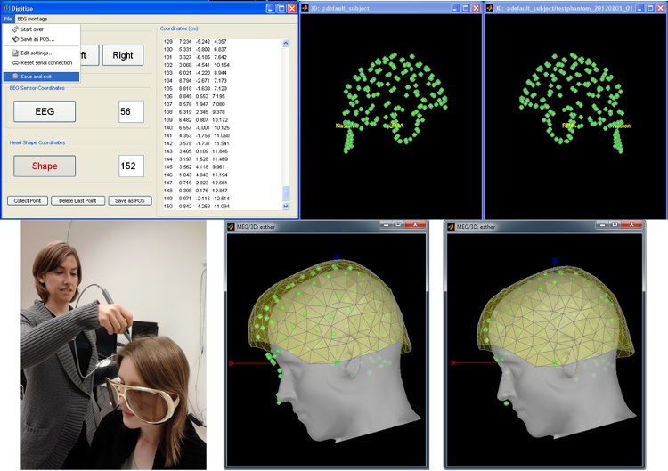Viewport: 668px width, 471px height.
Task: Click the Digitize window title bar icon
Action: [x=6, y=7]
